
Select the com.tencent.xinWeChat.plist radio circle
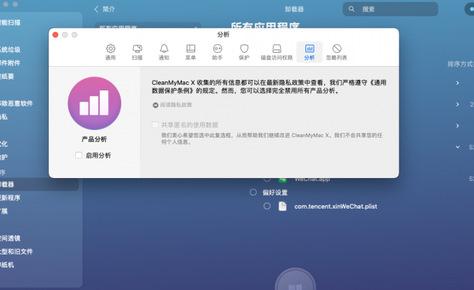267,206
